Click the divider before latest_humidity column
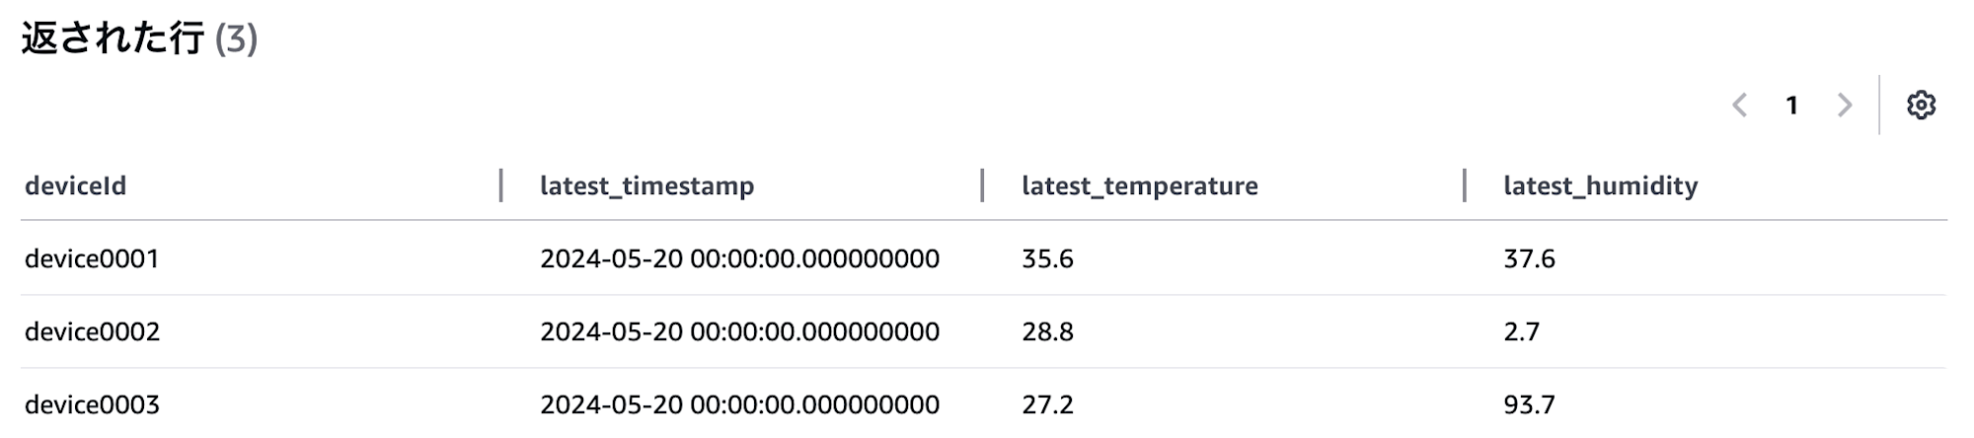This screenshot has width=1974, height=438. [x=1465, y=185]
